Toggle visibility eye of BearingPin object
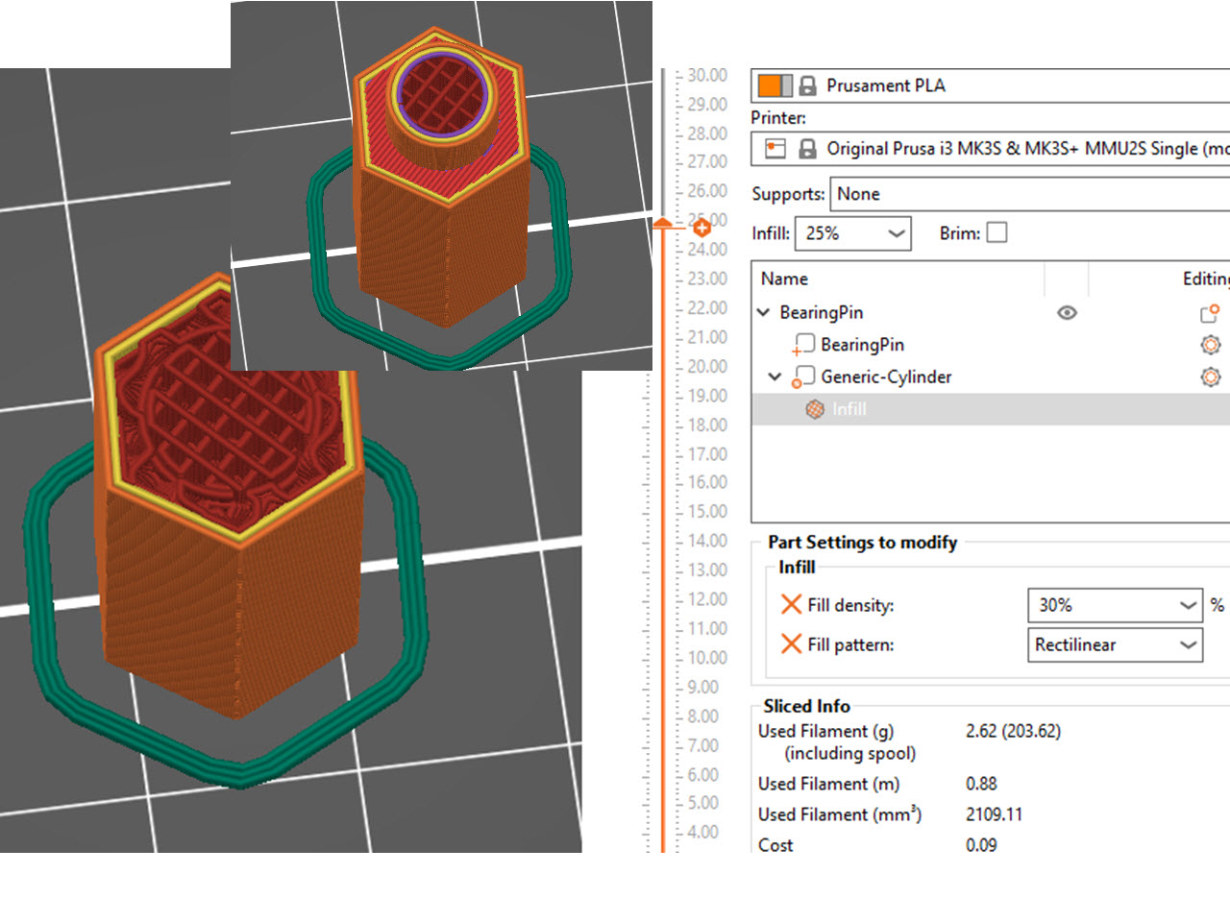 pyautogui.click(x=1067, y=312)
